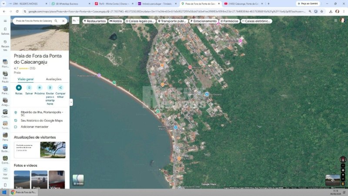Open Salvos saved places in sidebar

pyautogui.click(x=5, y=31)
